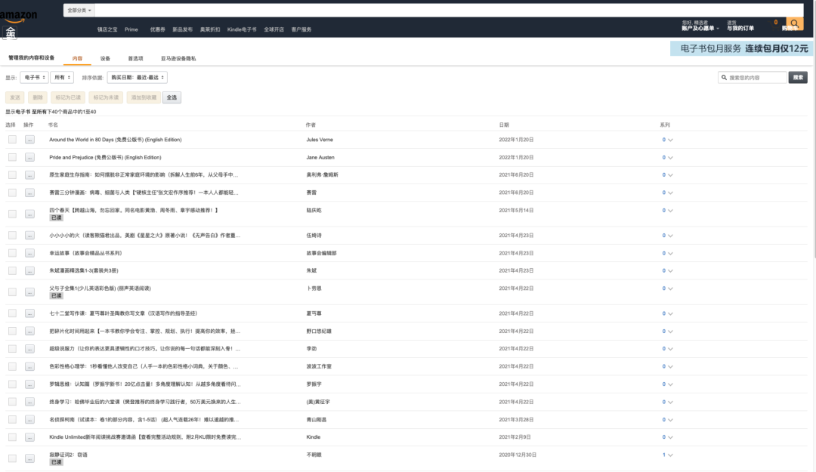Click the dark 搜索 content search button
Screen dimensions: 816x472
tap(798, 78)
